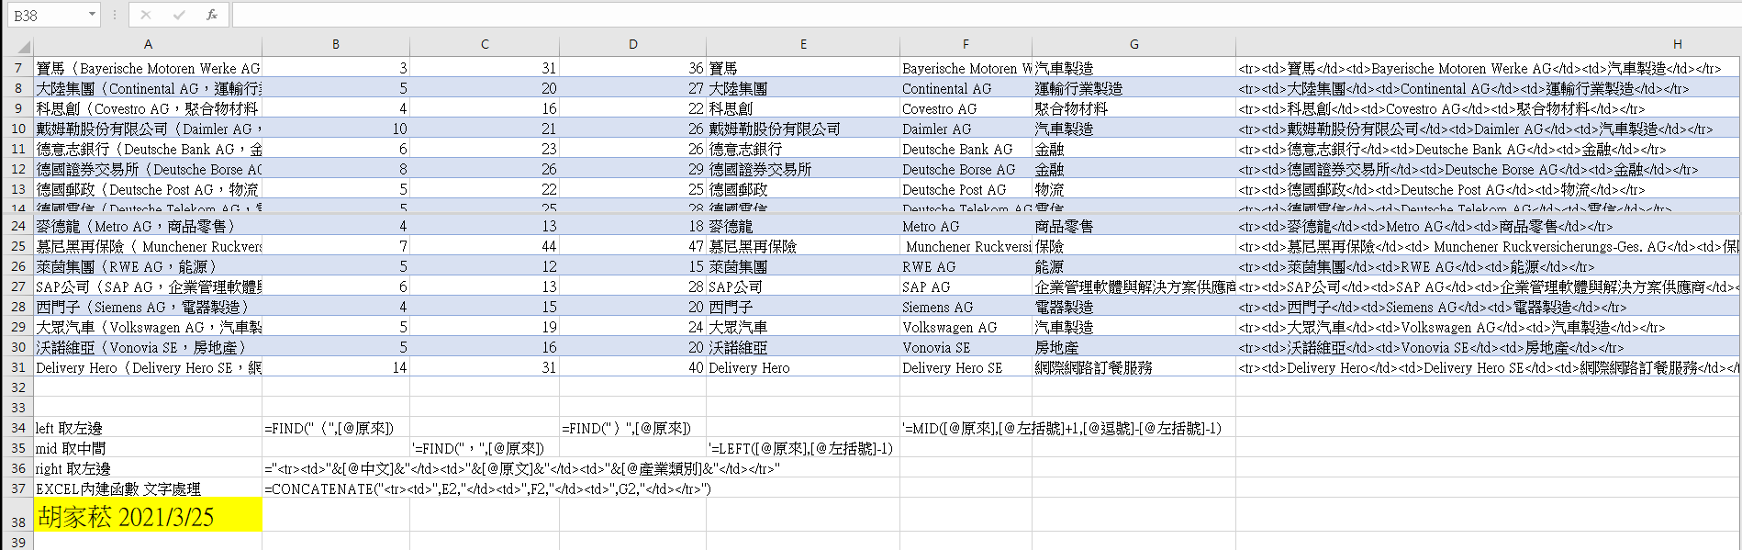Click column H cell starting '<tr><td>科思創'
This screenshot has width=1742, height=550.
pos(1487,108)
